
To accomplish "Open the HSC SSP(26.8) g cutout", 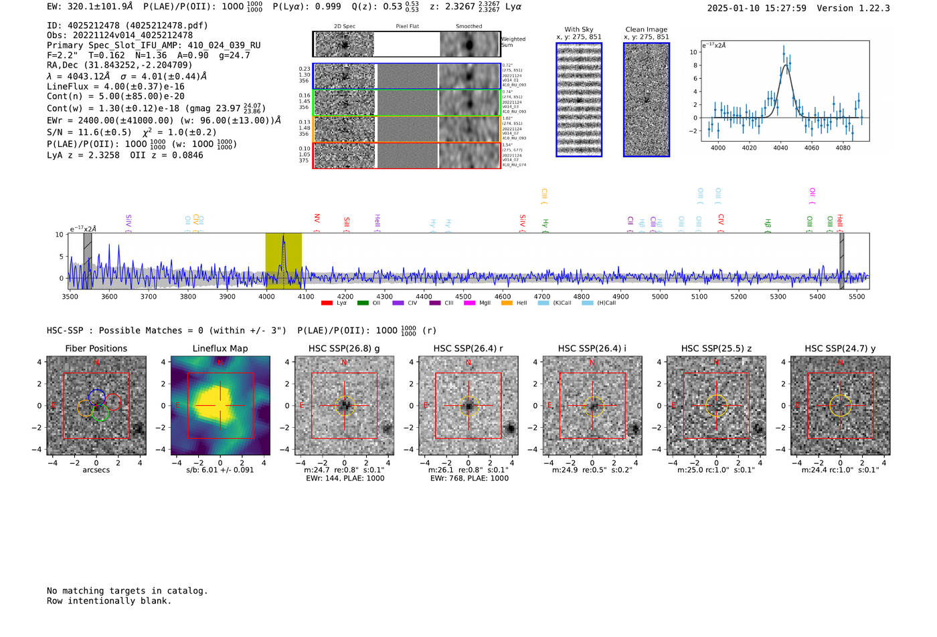I will pyautogui.click(x=344, y=406).
